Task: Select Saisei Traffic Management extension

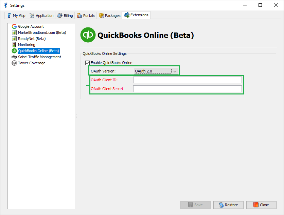Action: coord(39,57)
